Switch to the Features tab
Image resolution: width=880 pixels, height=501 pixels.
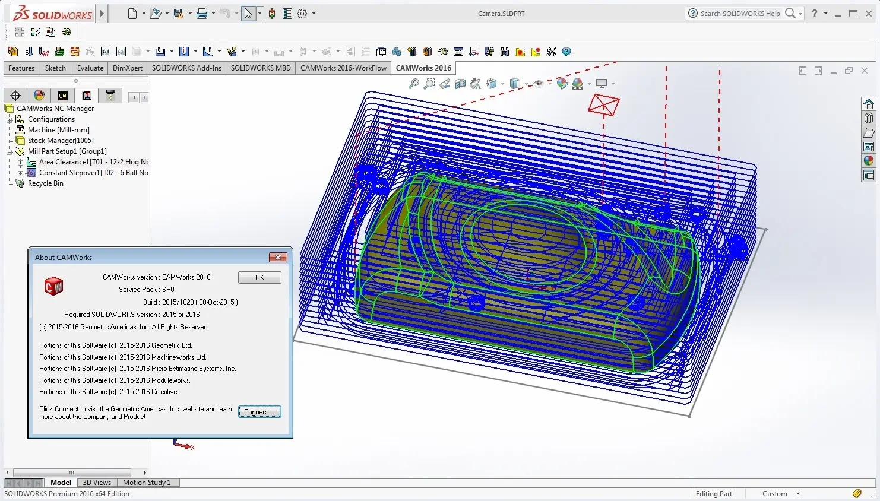21,68
